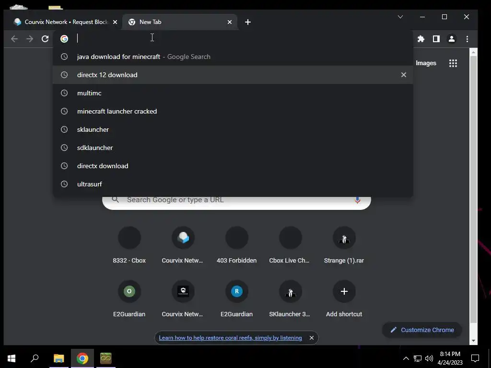
Task: Toggle the side panel icon
Action: (x=436, y=39)
